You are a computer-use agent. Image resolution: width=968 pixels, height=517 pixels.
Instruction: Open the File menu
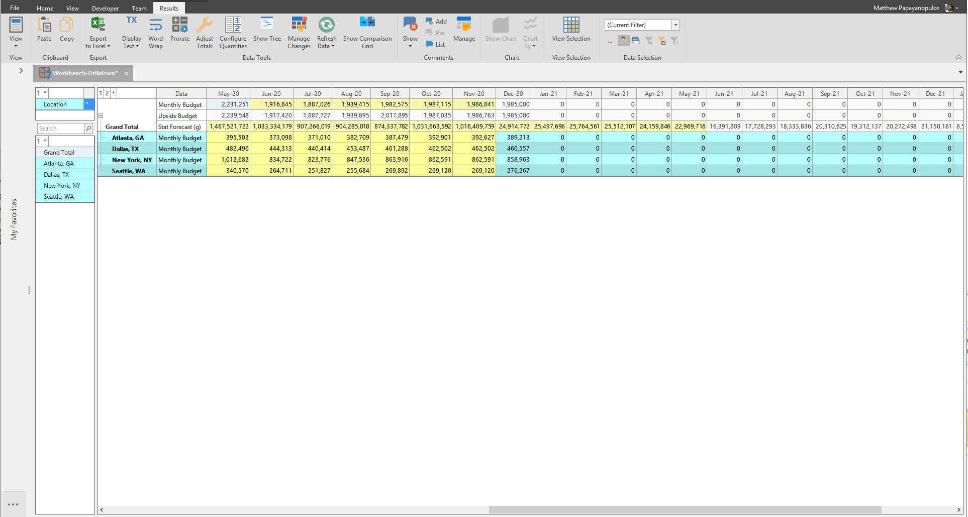[x=15, y=8]
